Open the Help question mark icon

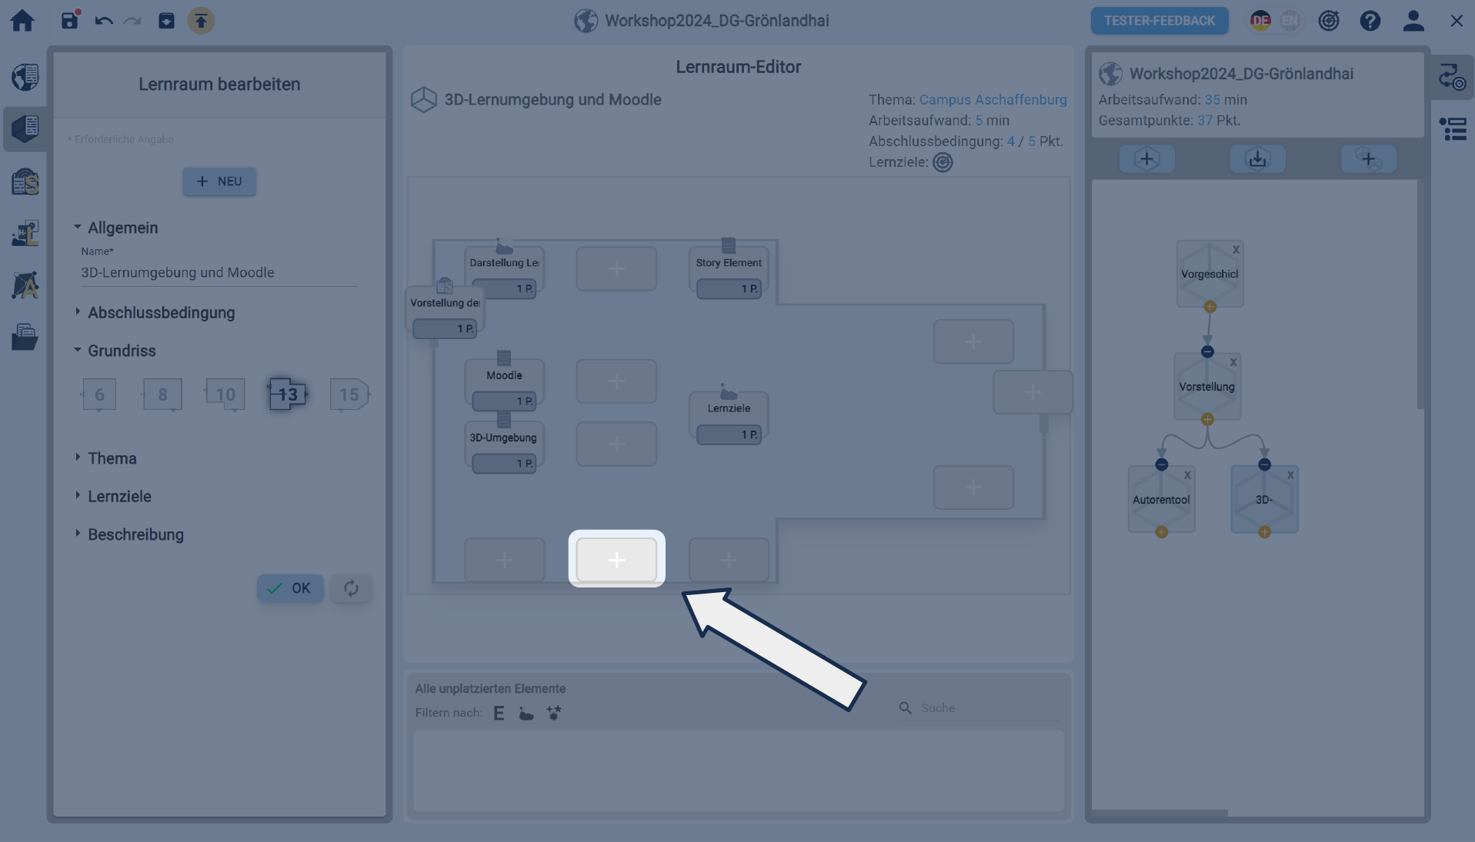[1370, 21]
